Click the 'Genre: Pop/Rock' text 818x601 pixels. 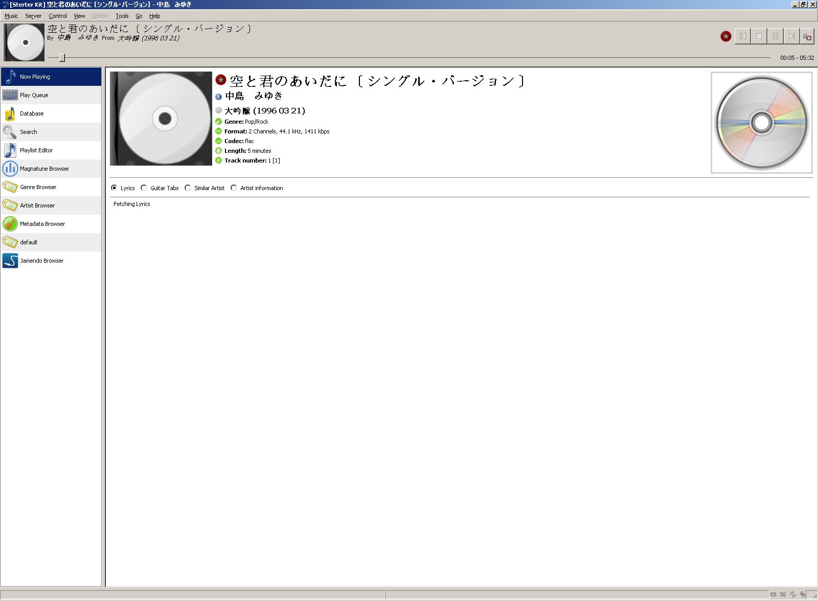tap(246, 122)
